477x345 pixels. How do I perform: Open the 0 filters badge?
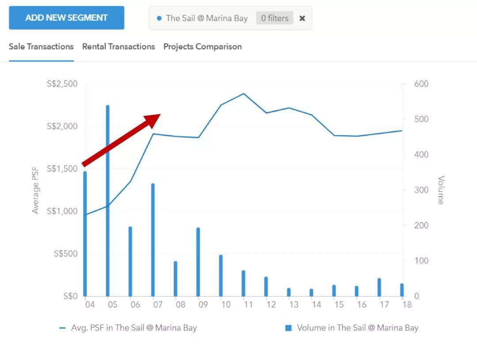pos(274,19)
